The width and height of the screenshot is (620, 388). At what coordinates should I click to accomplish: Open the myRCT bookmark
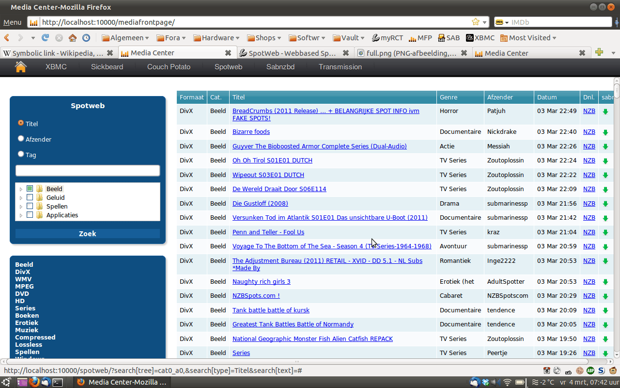[x=387, y=38]
